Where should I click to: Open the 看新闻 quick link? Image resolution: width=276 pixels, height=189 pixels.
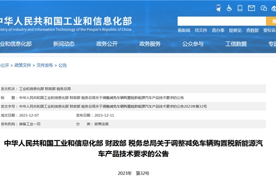click(184, 30)
